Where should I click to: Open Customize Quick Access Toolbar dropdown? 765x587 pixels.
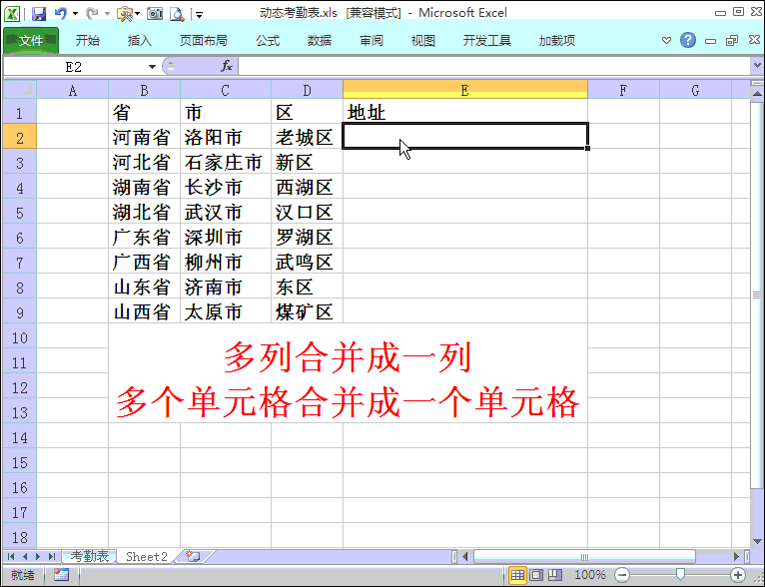tap(199, 15)
